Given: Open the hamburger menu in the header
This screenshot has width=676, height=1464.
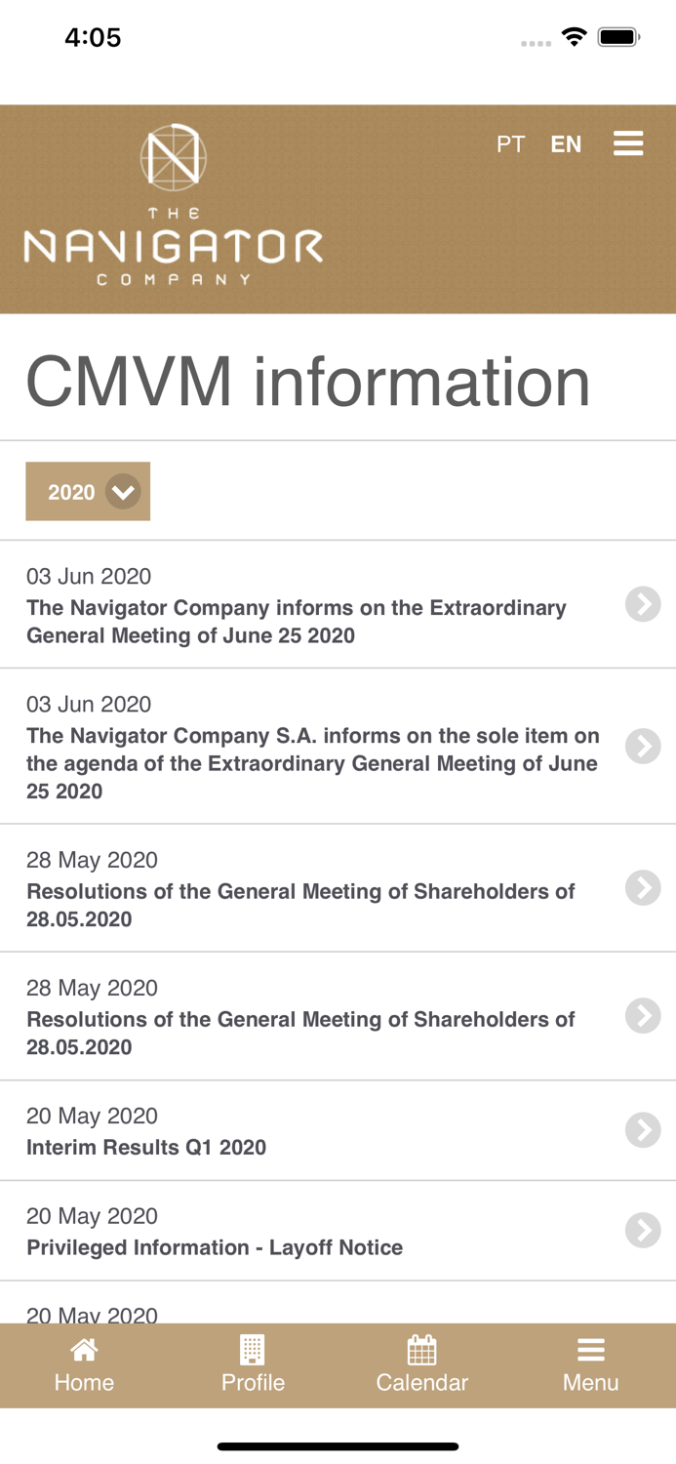Looking at the screenshot, I should point(628,142).
